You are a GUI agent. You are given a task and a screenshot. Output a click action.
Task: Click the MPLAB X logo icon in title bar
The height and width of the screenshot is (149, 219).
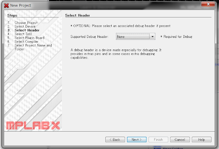[x=7, y=5]
